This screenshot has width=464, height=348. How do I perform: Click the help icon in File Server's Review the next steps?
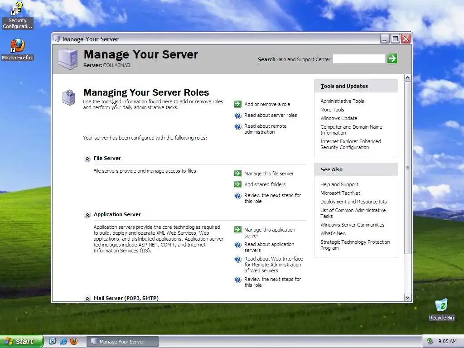click(238, 196)
